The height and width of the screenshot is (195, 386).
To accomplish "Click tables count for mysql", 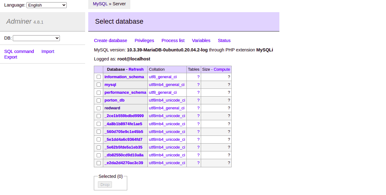I will [198, 85].
